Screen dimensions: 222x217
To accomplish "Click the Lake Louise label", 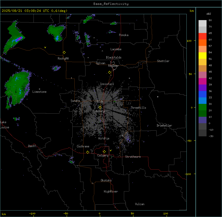I will coord(5,125).
